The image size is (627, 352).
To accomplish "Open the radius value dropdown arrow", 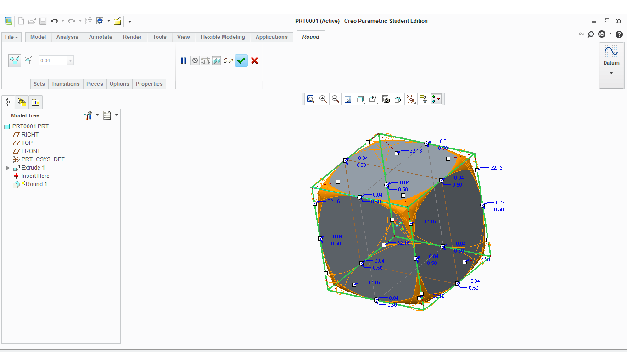I will (x=70, y=60).
